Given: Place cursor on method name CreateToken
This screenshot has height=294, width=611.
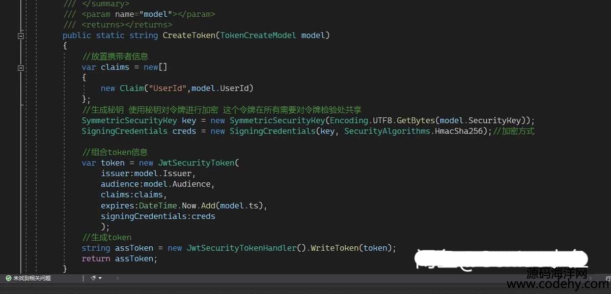Looking at the screenshot, I should point(189,35).
